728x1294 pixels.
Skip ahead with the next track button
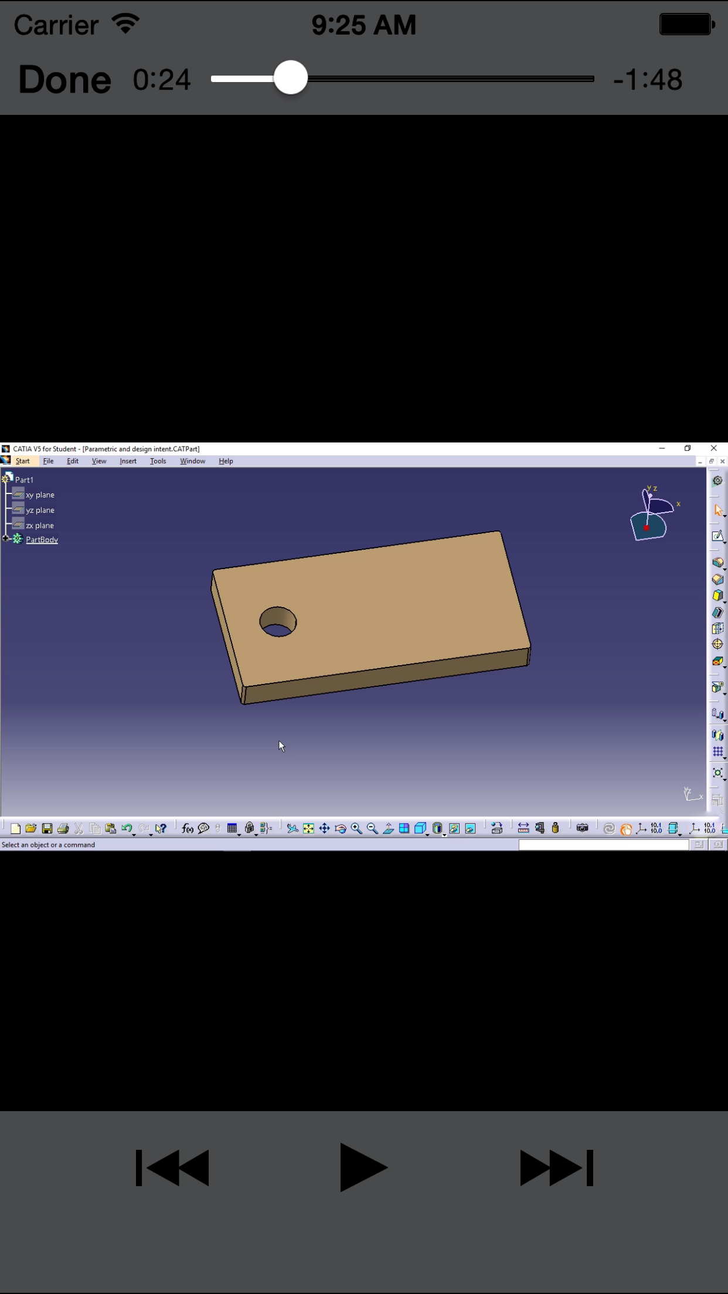click(557, 1168)
